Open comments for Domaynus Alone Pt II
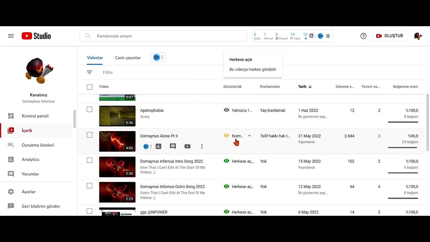The width and height of the screenshot is (430, 242). pyautogui.click(x=173, y=146)
